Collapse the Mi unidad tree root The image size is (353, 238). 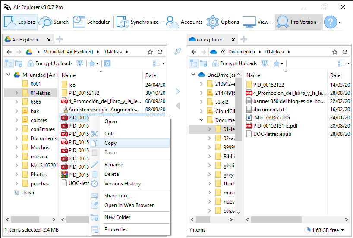pos(9,75)
